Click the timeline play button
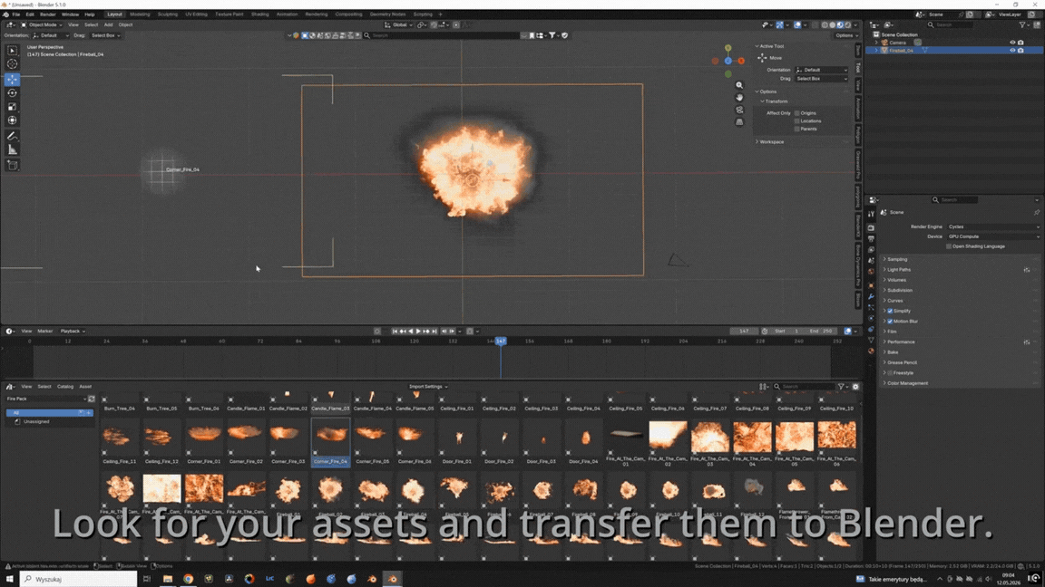 coord(418,331)
